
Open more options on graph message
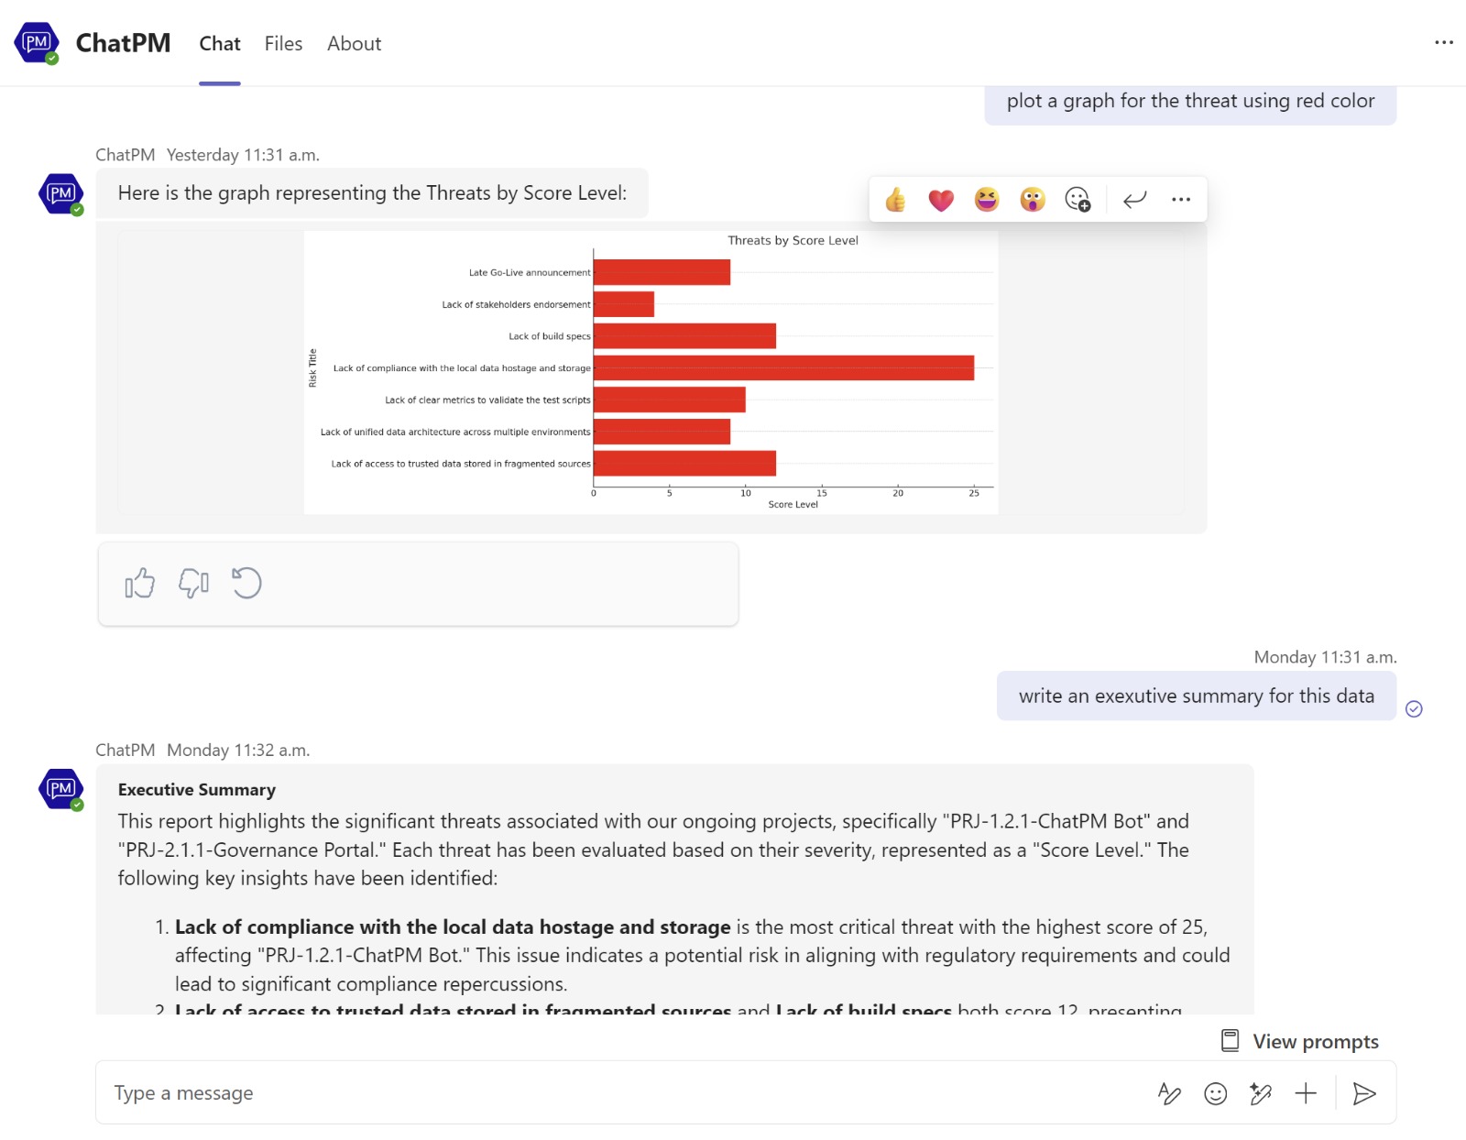point(1181,200)
